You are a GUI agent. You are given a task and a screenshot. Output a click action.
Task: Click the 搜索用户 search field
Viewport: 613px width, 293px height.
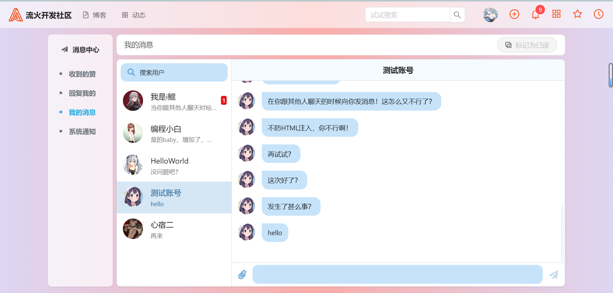174,73
